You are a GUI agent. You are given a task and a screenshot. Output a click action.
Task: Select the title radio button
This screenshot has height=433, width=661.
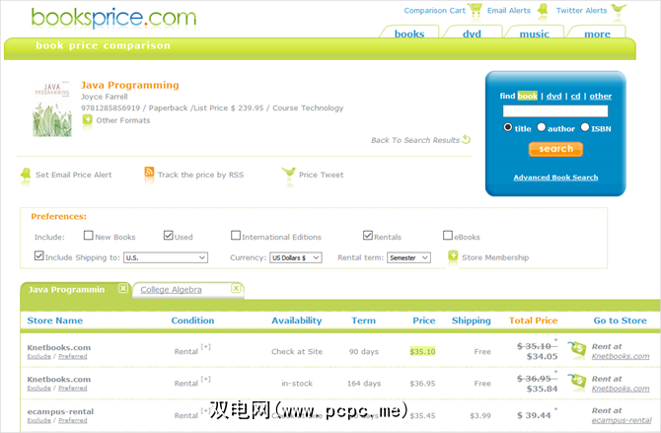[507, 127]
